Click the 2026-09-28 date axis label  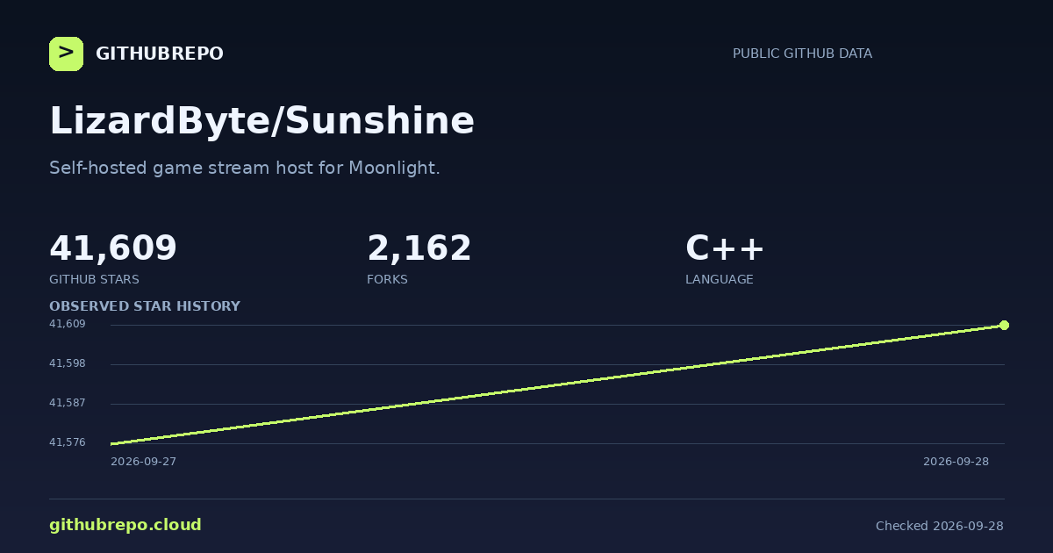(956, 462)
